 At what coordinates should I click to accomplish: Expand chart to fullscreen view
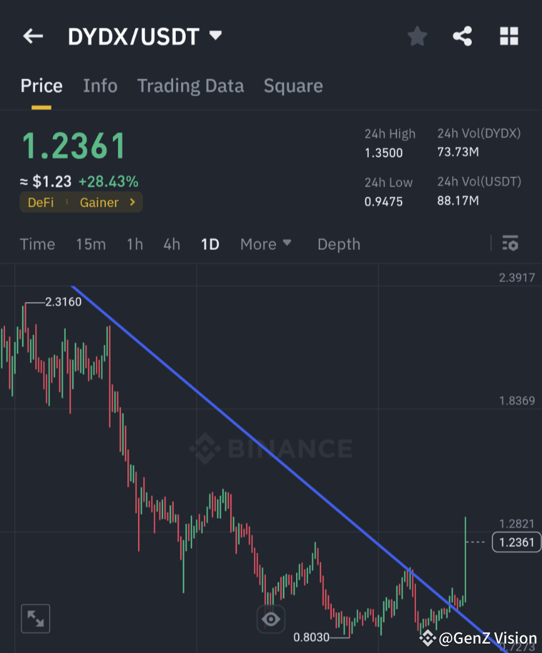coord(35,618)
